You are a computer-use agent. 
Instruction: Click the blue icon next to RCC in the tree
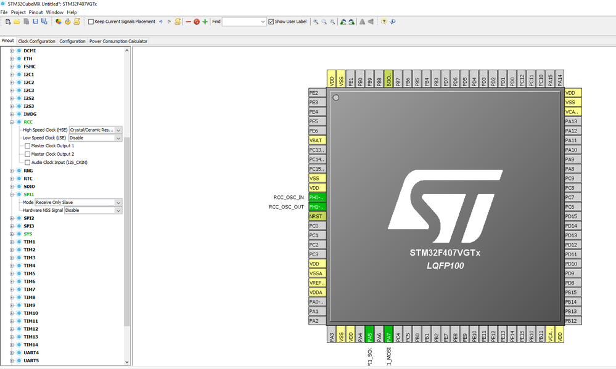click(x=18, y=122)
